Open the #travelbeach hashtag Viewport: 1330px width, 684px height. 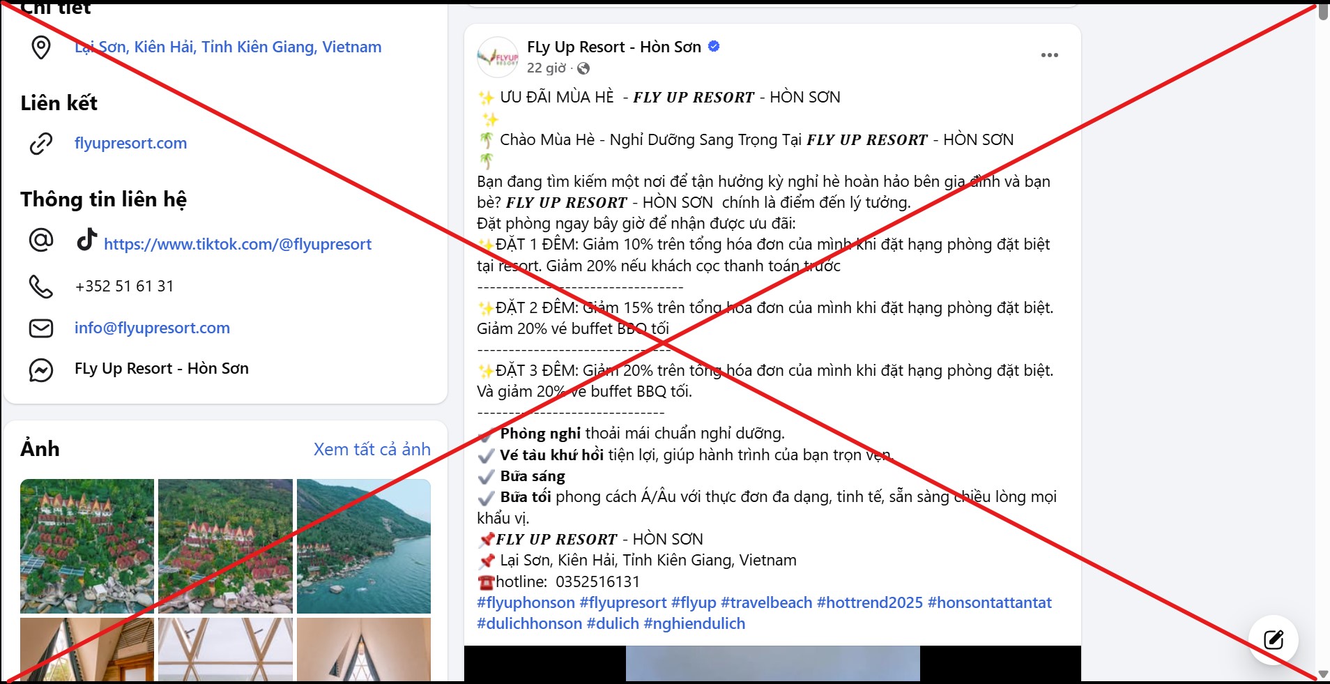tap(767, 602)
